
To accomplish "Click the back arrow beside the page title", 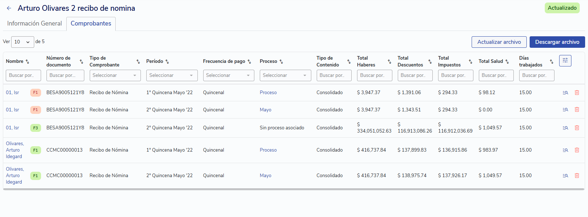I will point(9,8).
